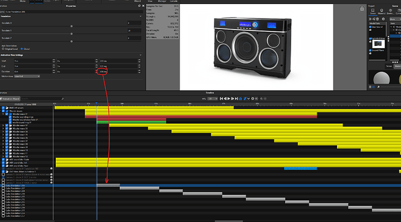Switch to the Scene tab in Project panel
This screenshot has width=401, height=222.
coord(373,12)
